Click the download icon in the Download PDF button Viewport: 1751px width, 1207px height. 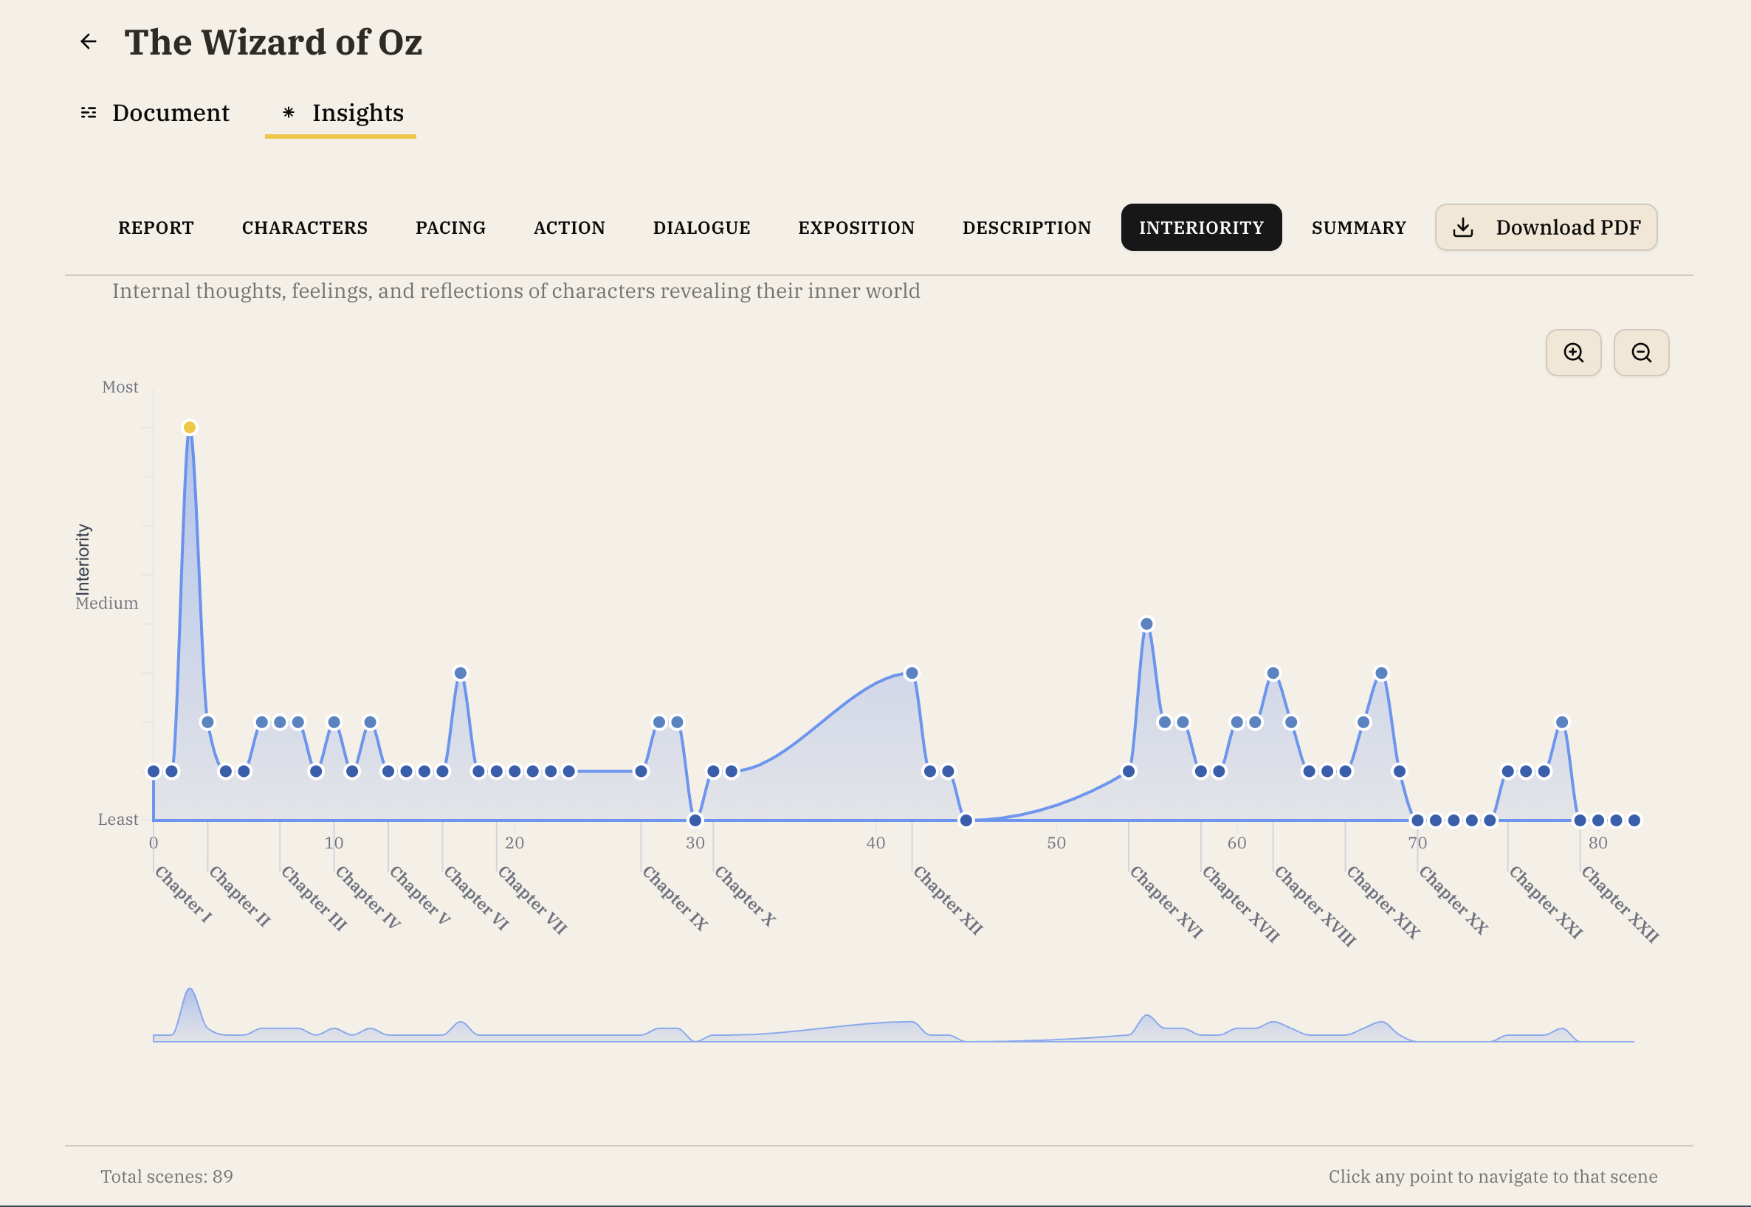(1462, 228)
